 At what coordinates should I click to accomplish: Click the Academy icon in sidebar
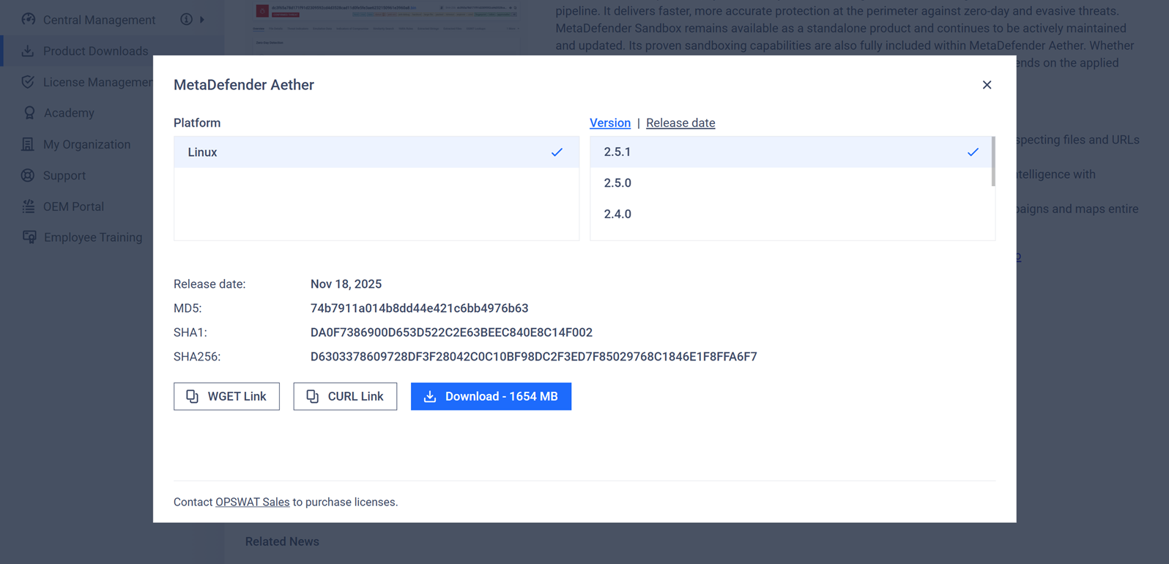tap(29, 113)
